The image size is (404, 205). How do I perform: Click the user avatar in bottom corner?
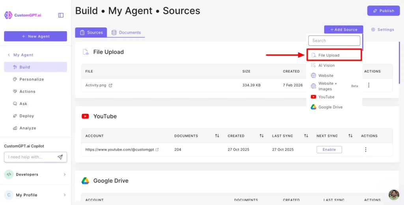coord(394,195)
